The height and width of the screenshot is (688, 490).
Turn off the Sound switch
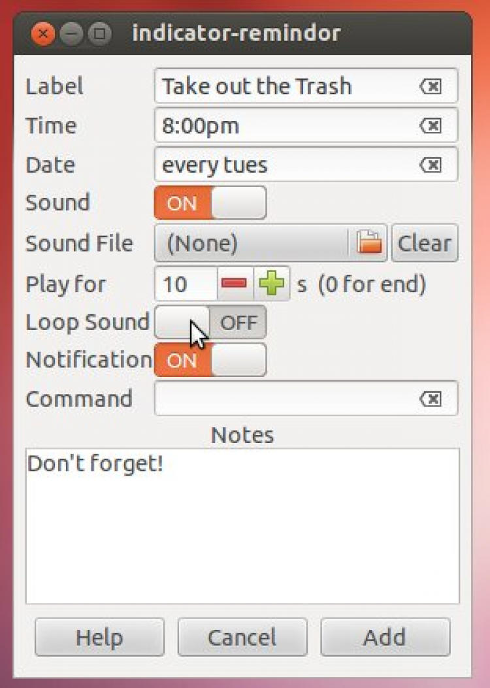coord(210,203)
